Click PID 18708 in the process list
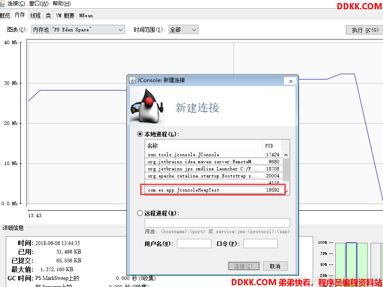The height and width of the screenshot is (287, 383). 272,169
